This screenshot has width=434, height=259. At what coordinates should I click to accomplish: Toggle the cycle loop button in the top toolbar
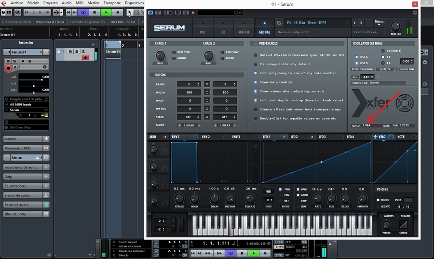click(84, 12)
